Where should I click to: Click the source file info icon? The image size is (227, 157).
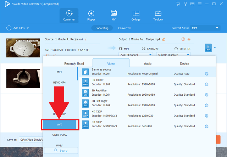86,39
